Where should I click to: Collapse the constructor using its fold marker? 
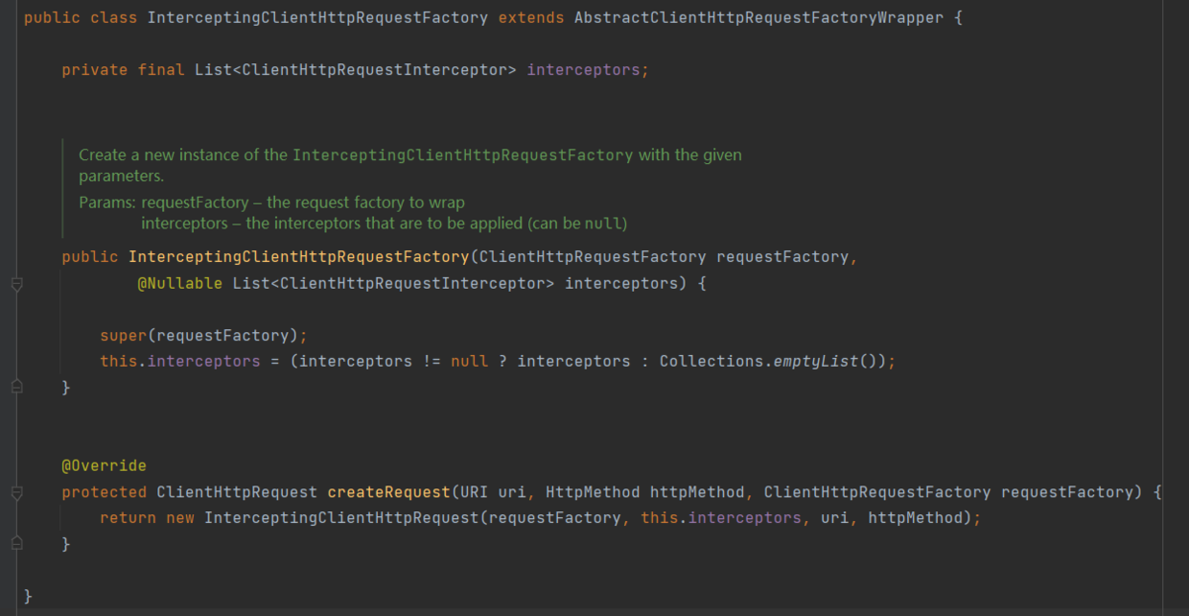point(16,284)
